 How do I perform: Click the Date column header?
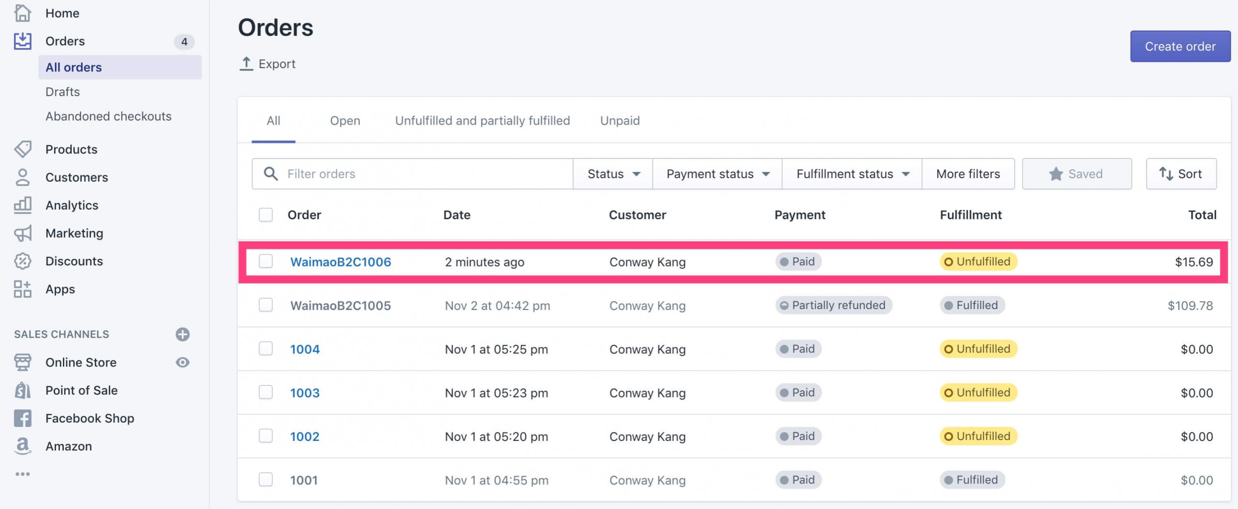(457, 215)
